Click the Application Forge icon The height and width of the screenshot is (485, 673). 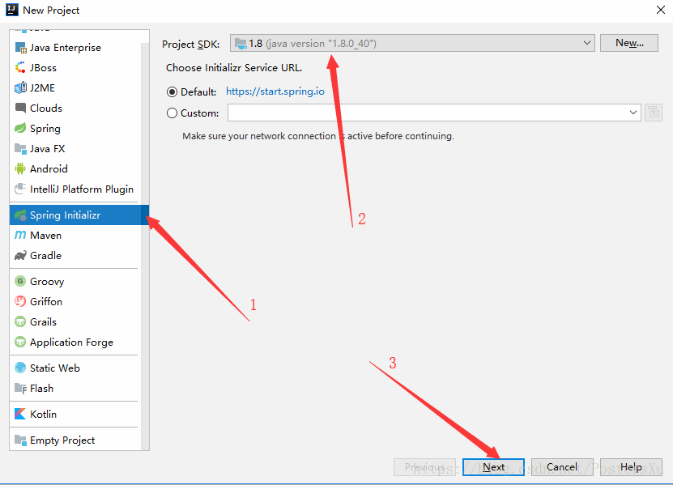[x=20, y=342]
